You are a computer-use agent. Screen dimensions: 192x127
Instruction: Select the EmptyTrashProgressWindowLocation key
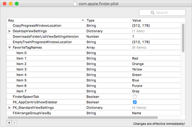[x=42, y=42]
